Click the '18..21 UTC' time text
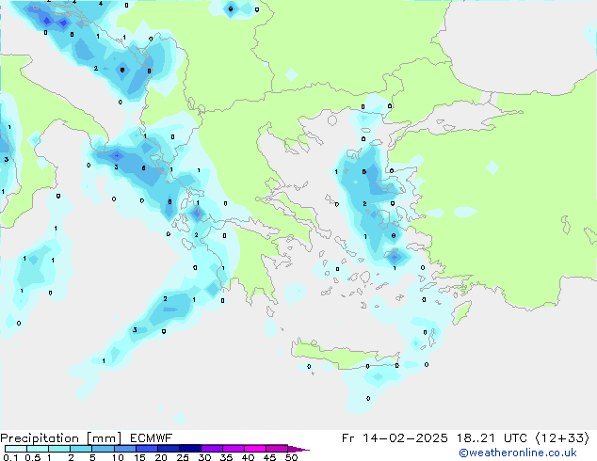 tap(492, 438)
